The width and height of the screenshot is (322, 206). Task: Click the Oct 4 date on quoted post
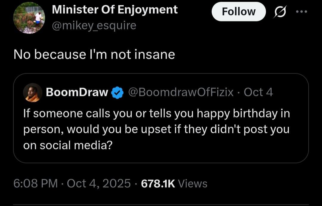258,92
